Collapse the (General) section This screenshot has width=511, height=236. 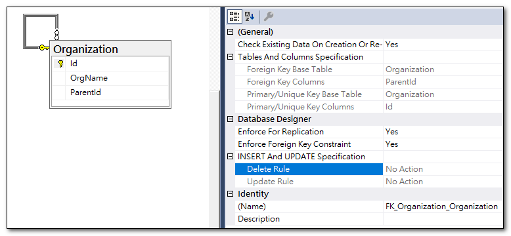(x=231, y=32)
